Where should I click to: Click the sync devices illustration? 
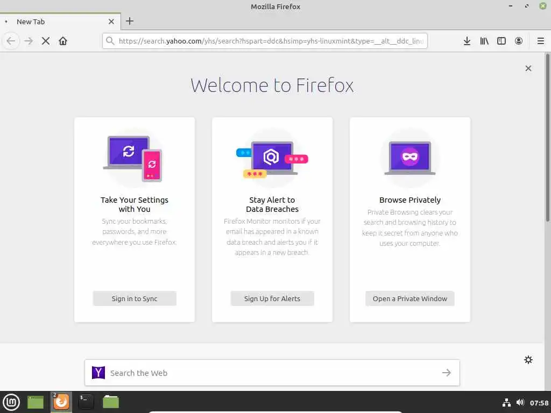point(133,159)
